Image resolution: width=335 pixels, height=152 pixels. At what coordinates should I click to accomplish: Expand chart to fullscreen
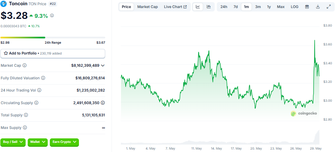(x=329, y=7)
